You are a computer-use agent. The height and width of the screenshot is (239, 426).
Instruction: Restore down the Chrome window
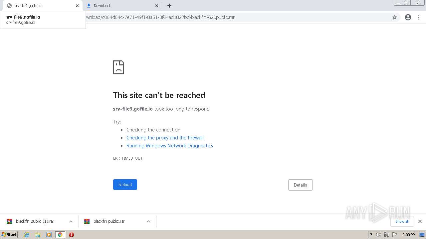[406, 3]
